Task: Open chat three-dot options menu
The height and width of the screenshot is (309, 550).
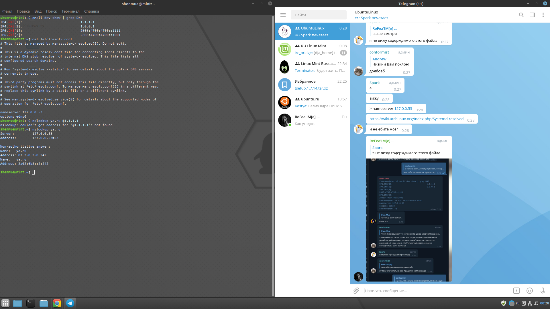Action: (543, 15)
